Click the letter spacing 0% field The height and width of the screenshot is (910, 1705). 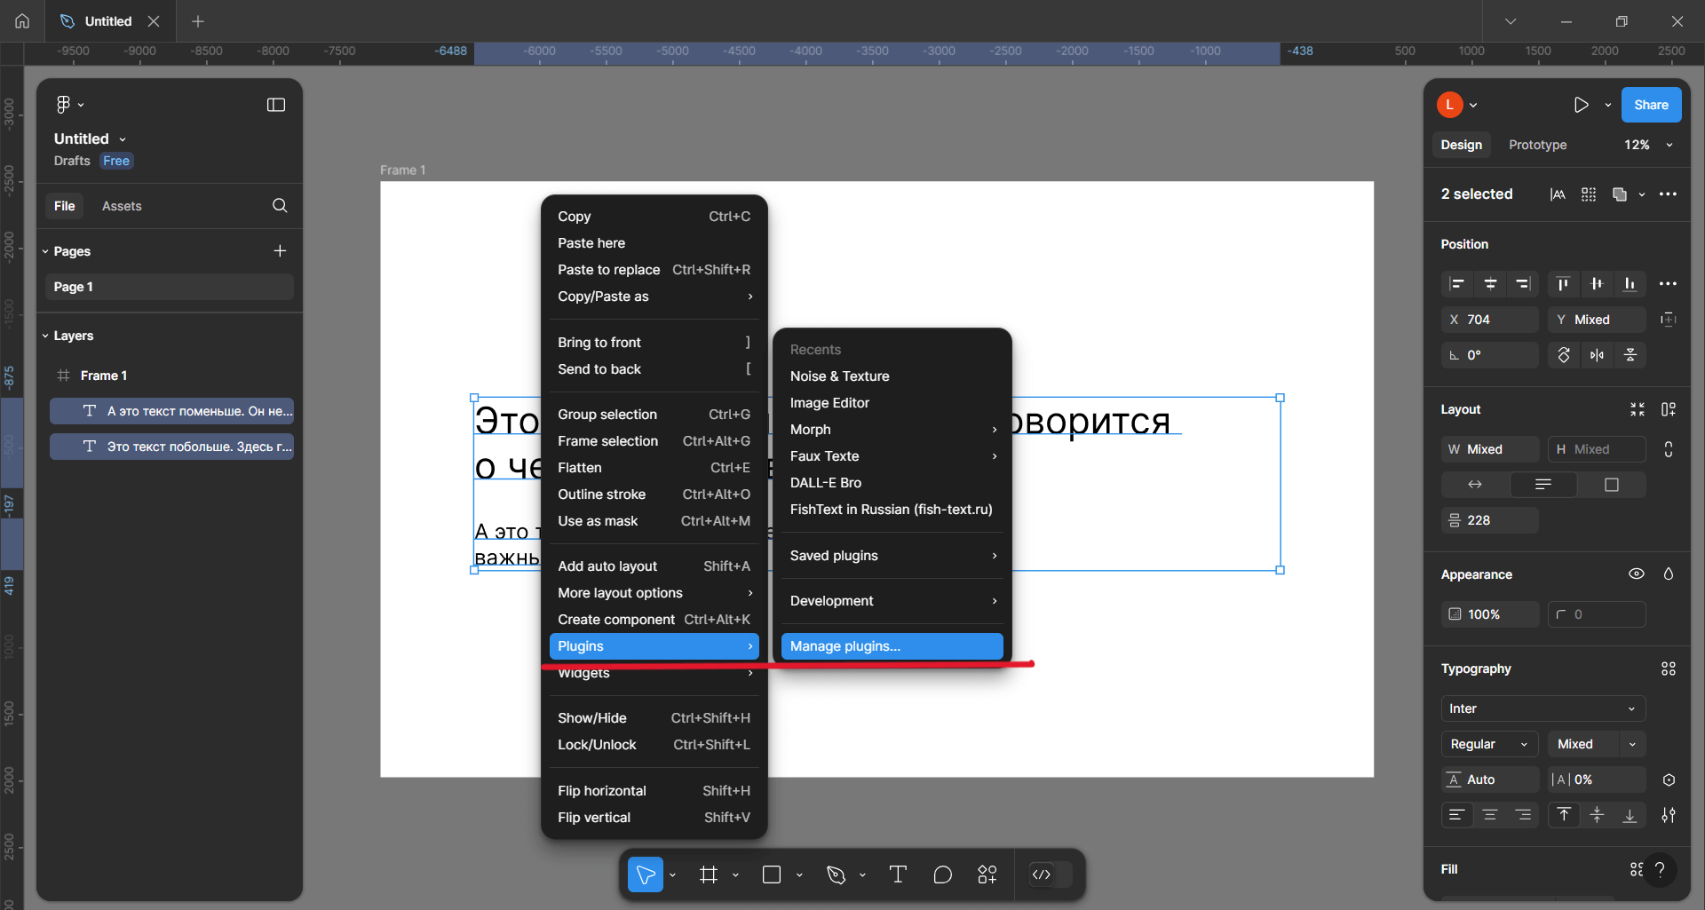pos(1597,779)
